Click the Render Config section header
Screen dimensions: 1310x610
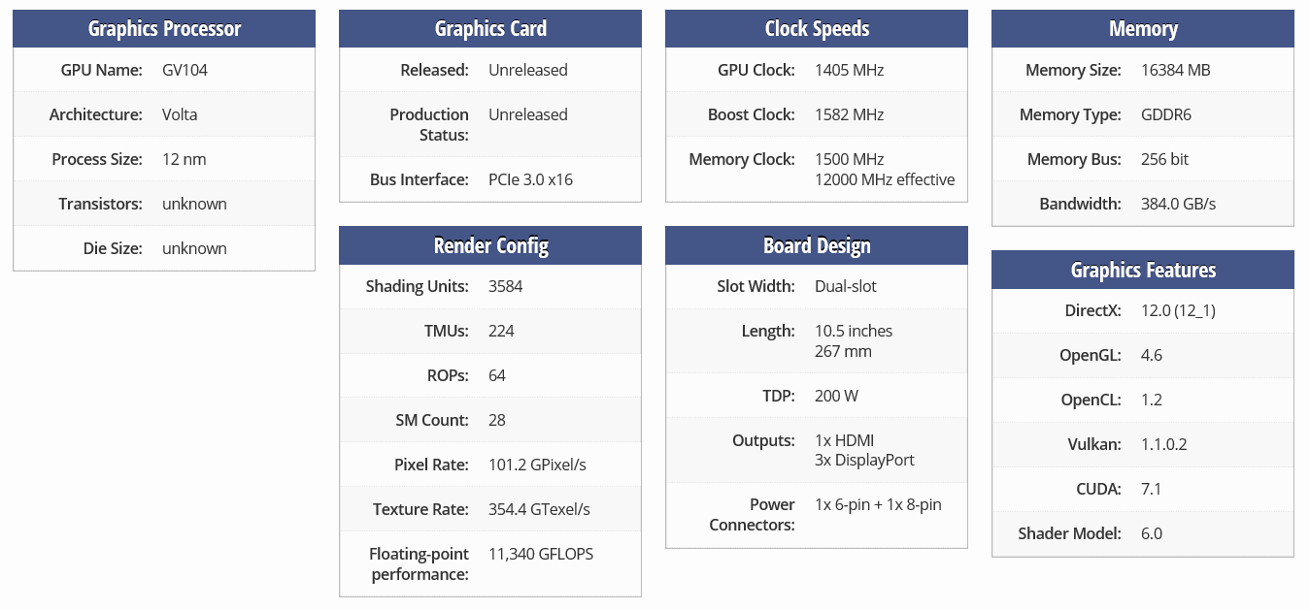(x=490, y=245)
